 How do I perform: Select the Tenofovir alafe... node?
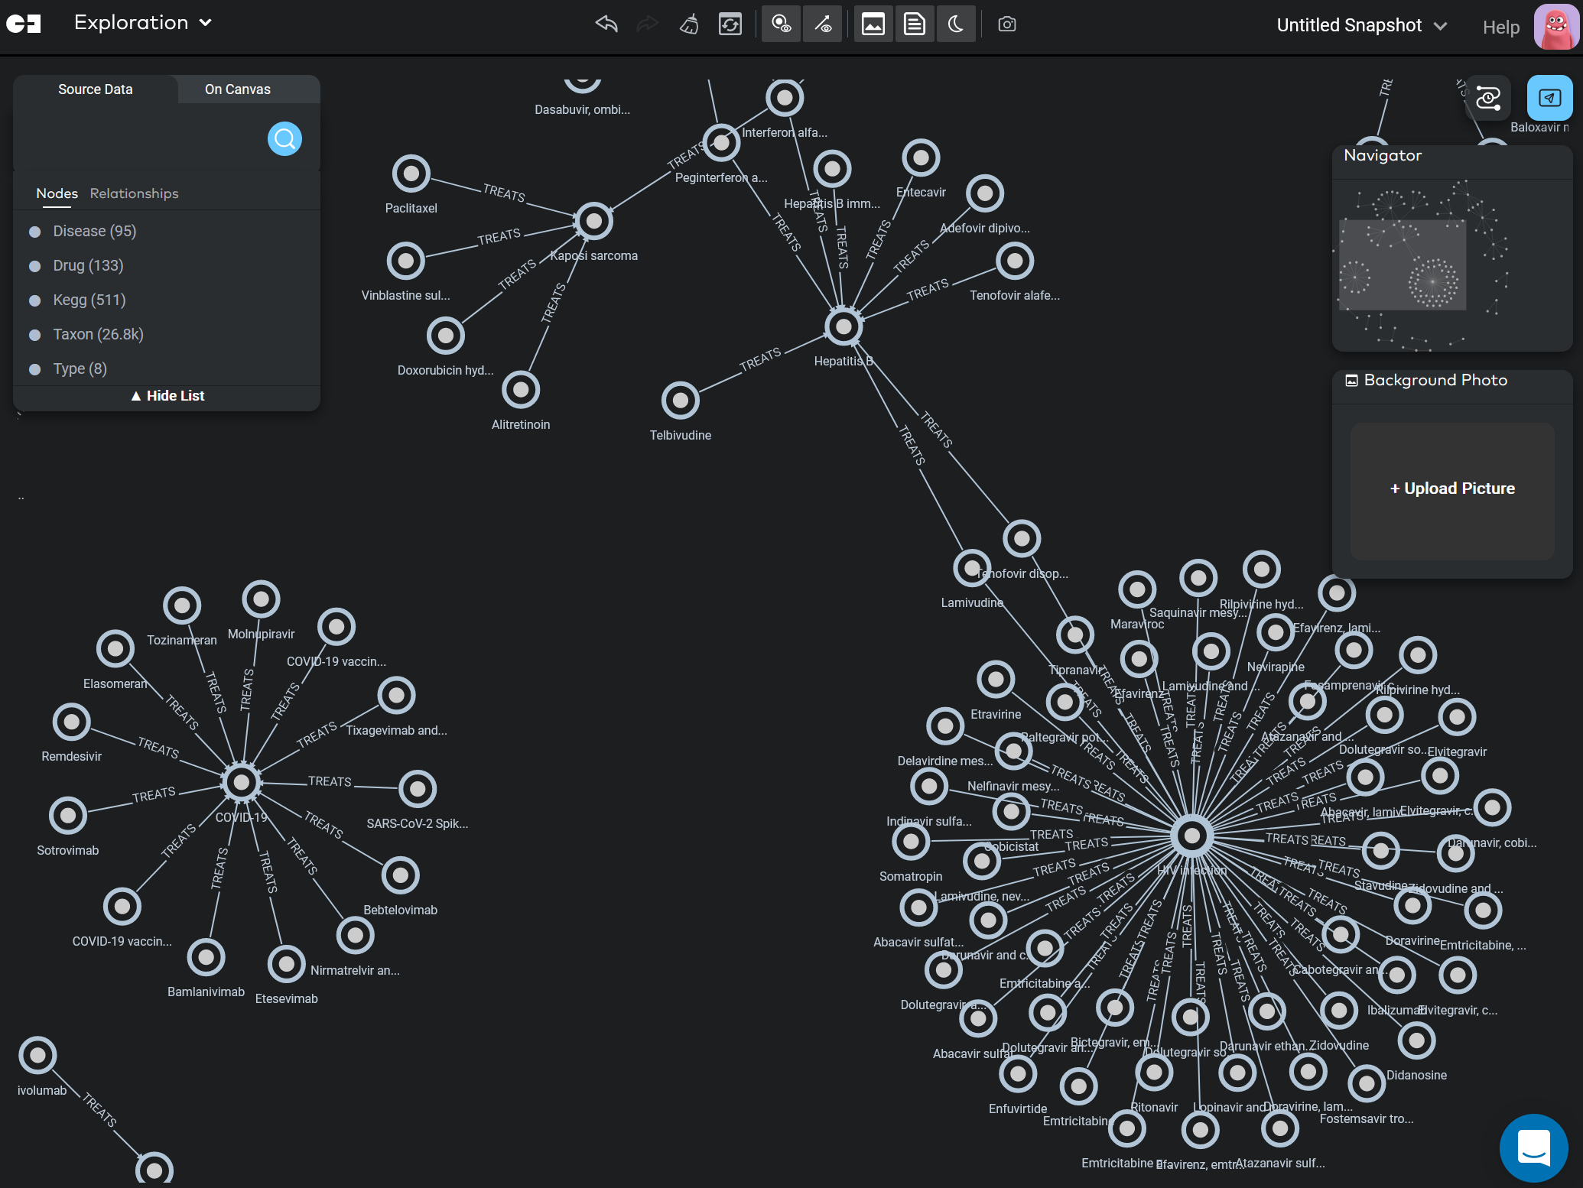(1015, 261)
